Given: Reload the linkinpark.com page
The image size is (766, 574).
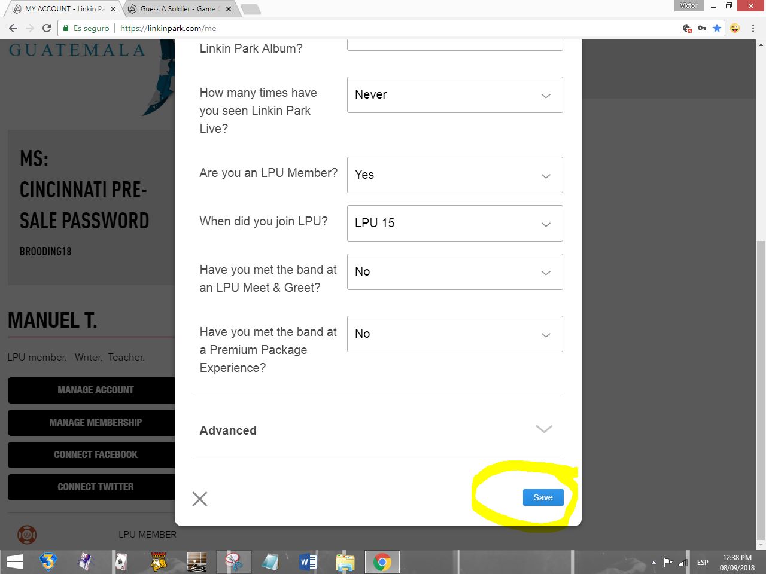Looking at the screenshot, I should [x=47, y=28].
